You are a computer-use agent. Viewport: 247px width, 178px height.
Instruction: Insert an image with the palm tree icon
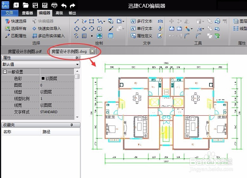[99, 36]
